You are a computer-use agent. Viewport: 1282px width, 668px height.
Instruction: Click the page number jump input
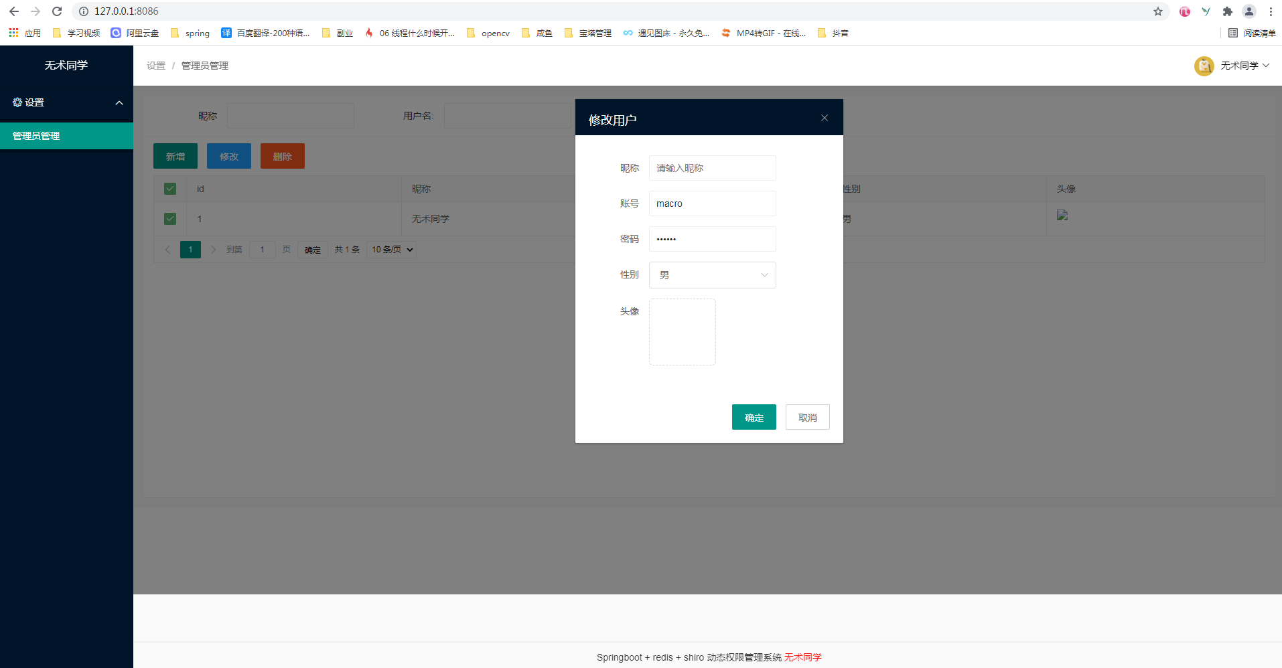(x=263, y=250)
